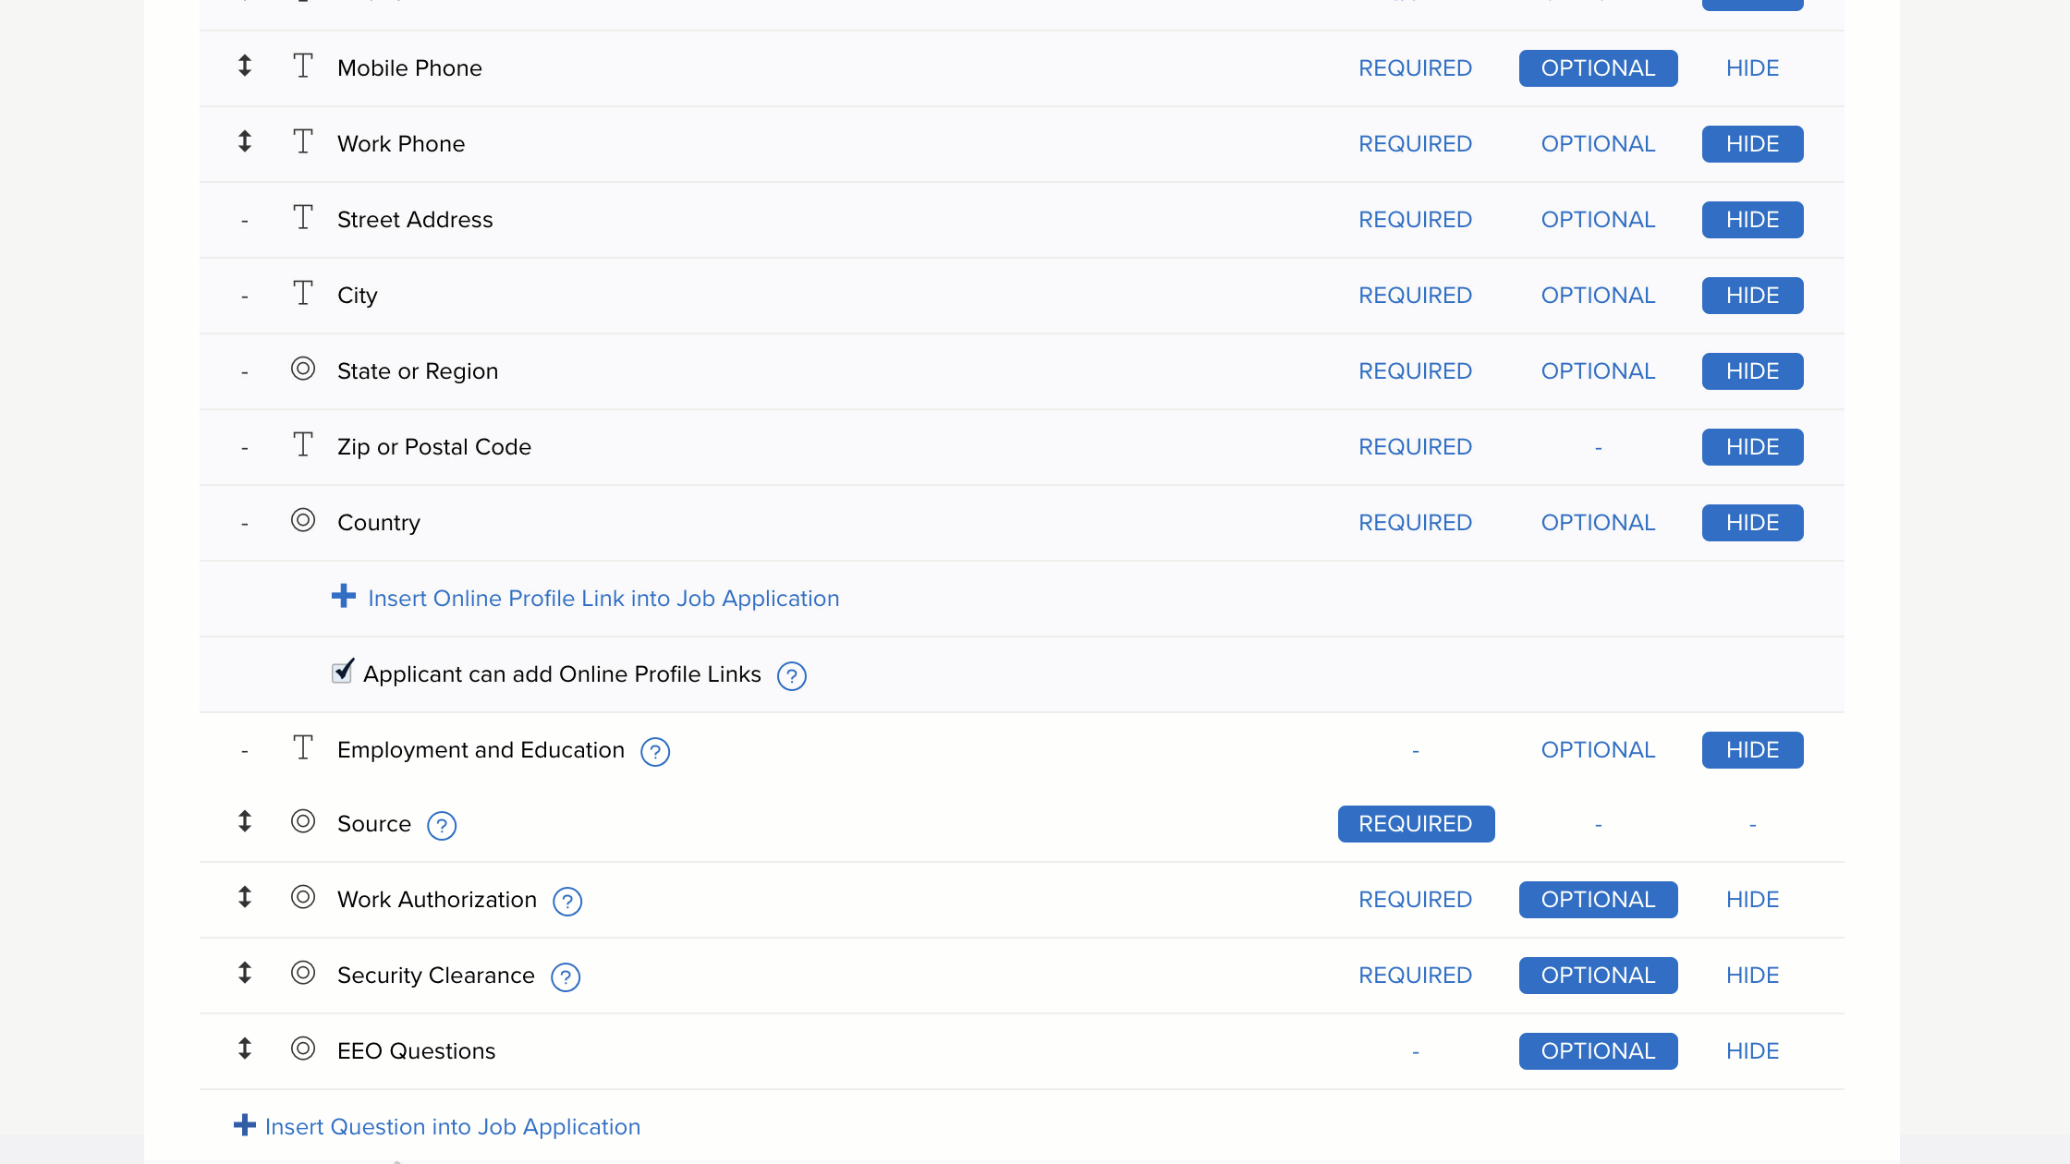
Task: Click the plus icon for Insert Question
Action: tap(245, 1124)
